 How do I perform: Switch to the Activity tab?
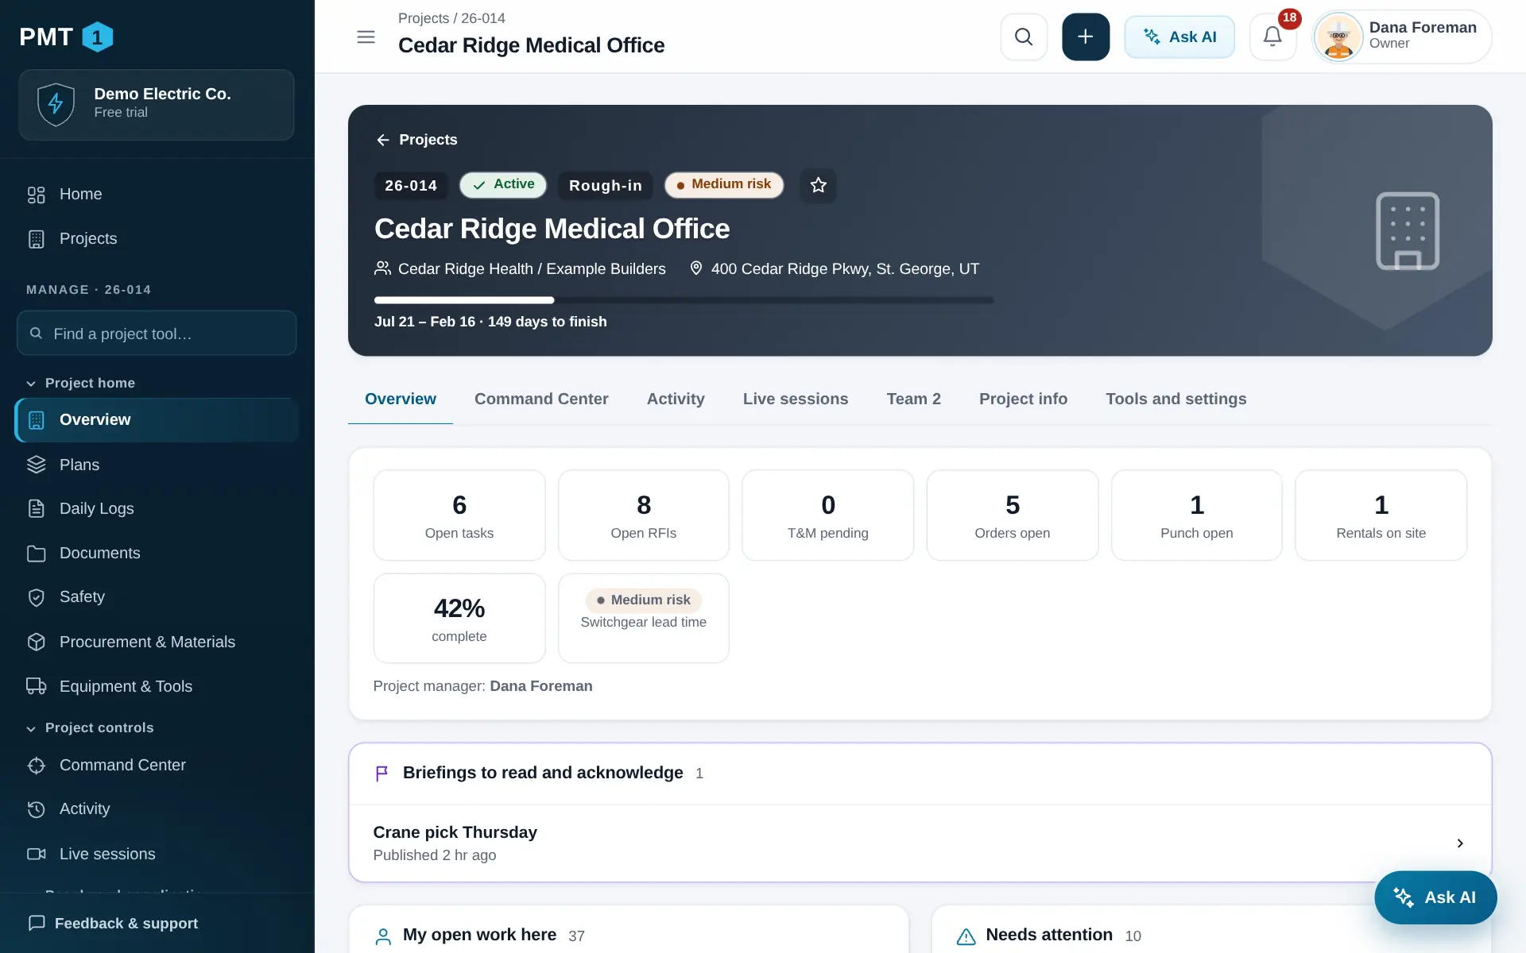(x=676, y=399)
